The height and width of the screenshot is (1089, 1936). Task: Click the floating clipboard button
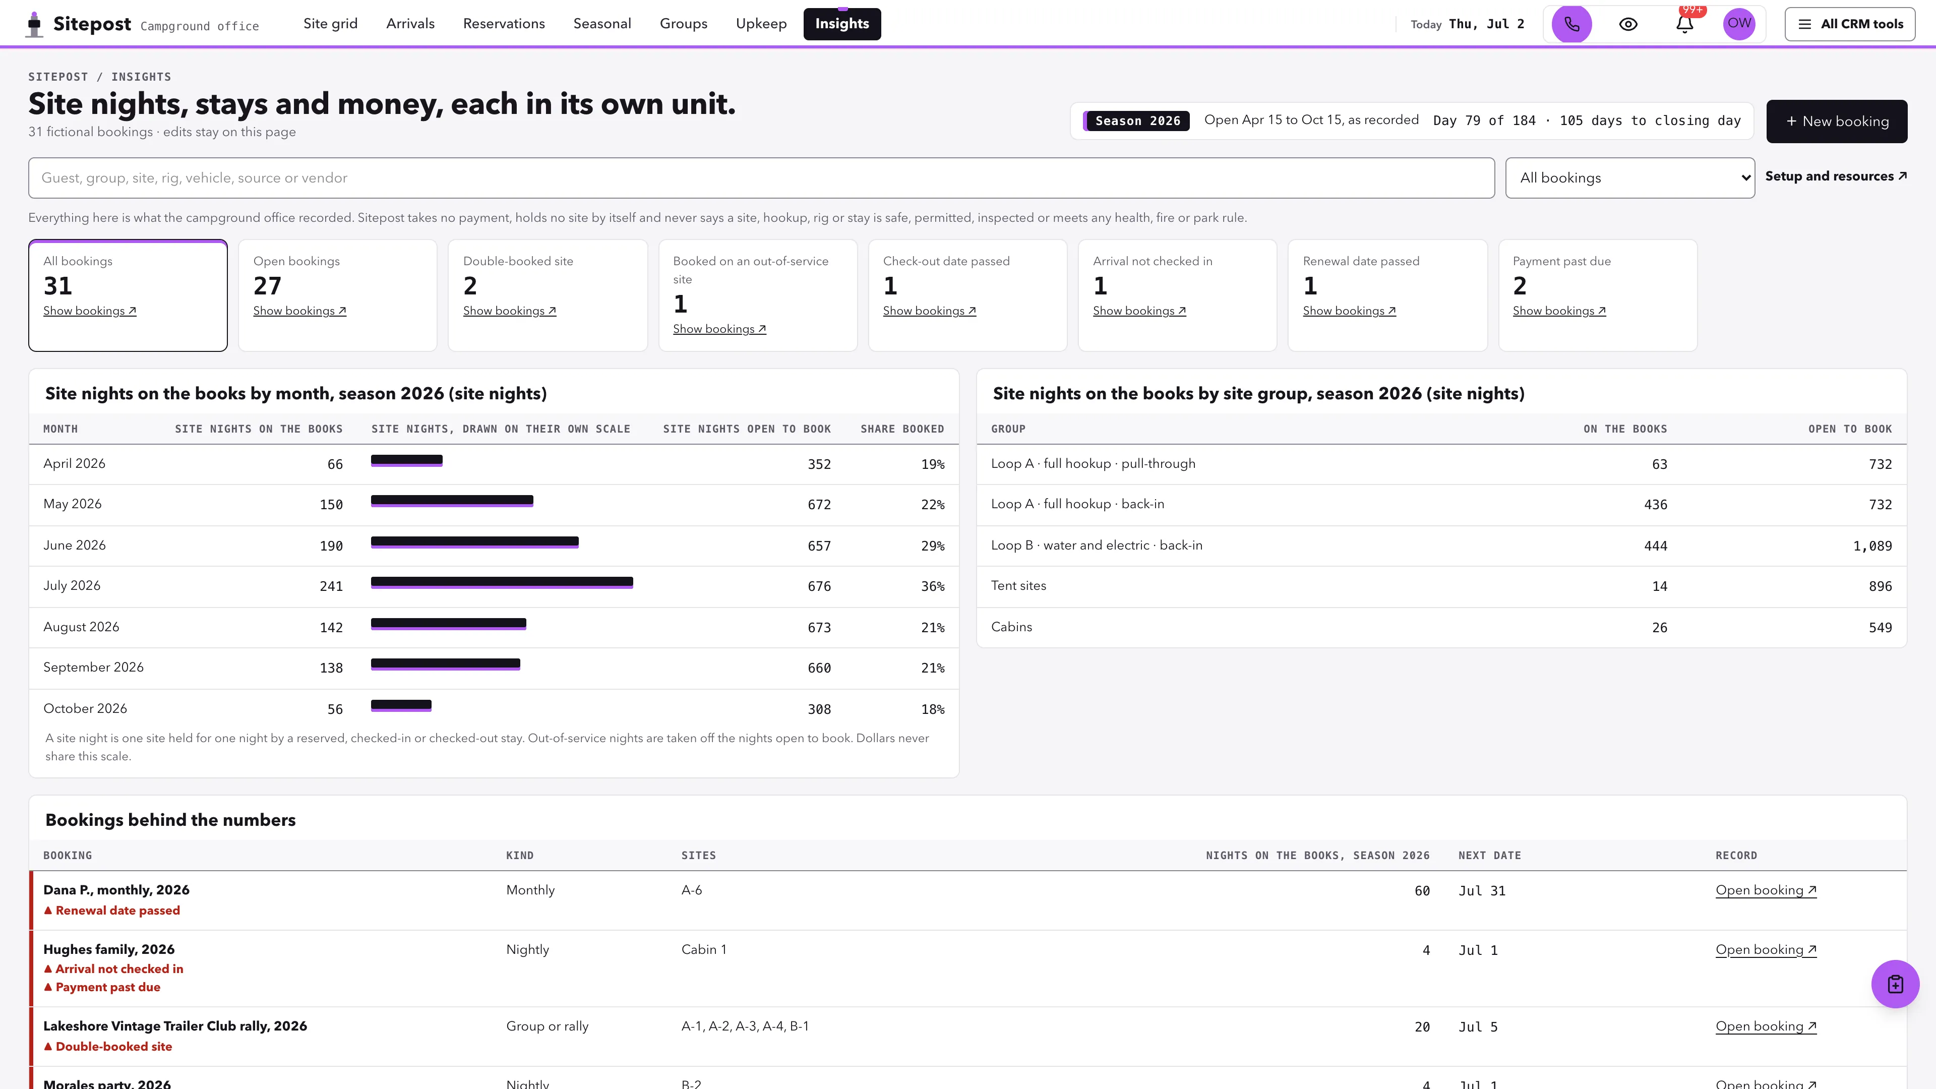point(1895,984)
